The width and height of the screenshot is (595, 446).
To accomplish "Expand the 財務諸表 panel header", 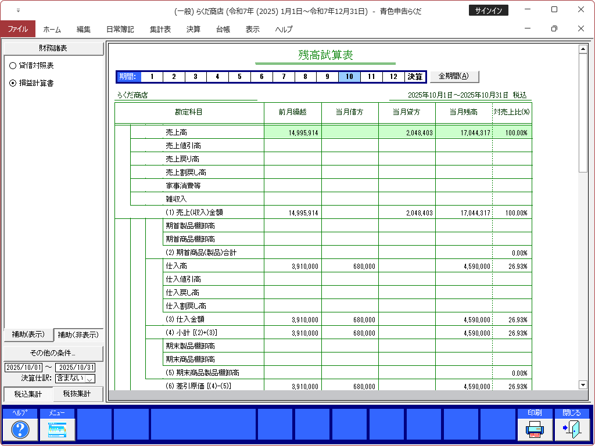I will [x=53, y=48].
